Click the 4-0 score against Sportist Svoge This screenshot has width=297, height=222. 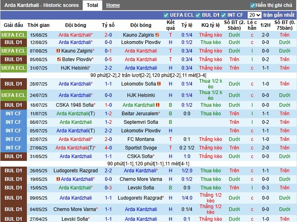[x=108, y=148]
